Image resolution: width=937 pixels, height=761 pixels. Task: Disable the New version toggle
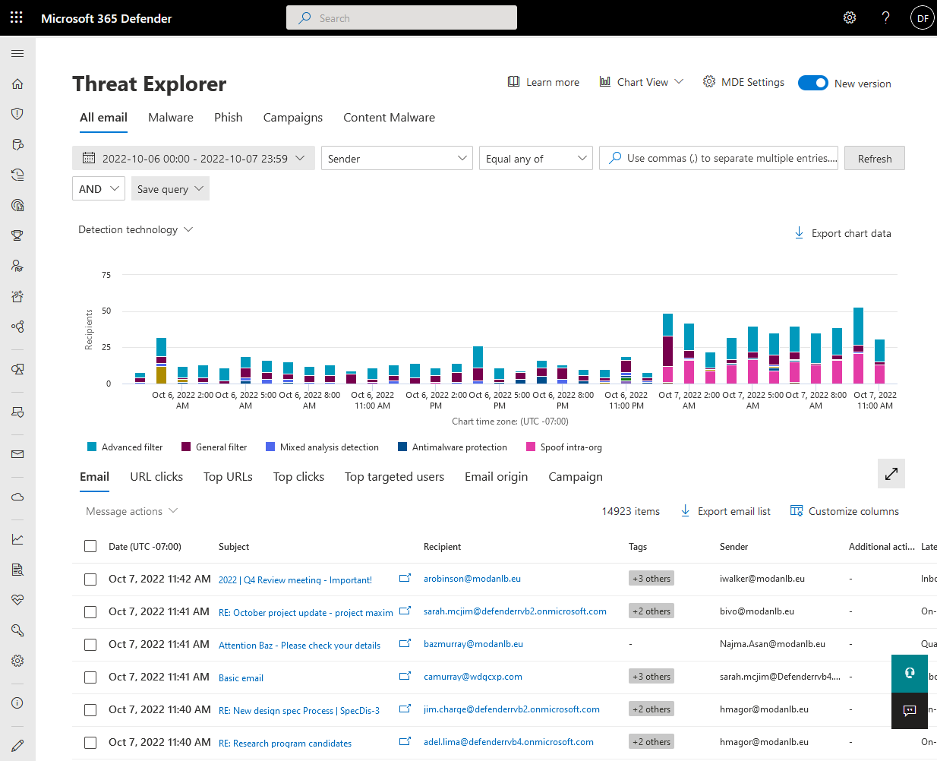pos(813,84)
